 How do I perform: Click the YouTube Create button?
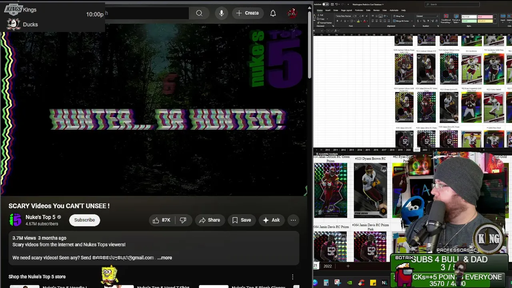tap(248, 13)
